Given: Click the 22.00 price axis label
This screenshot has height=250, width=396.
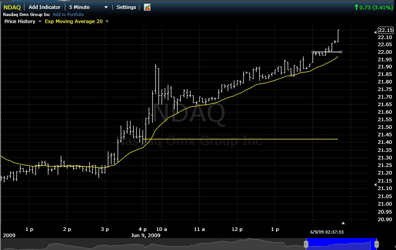Looking at the screenshot, I should click(x=385, y=52).
